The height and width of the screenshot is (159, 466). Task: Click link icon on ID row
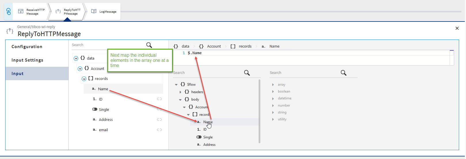[x=159, y=99]
